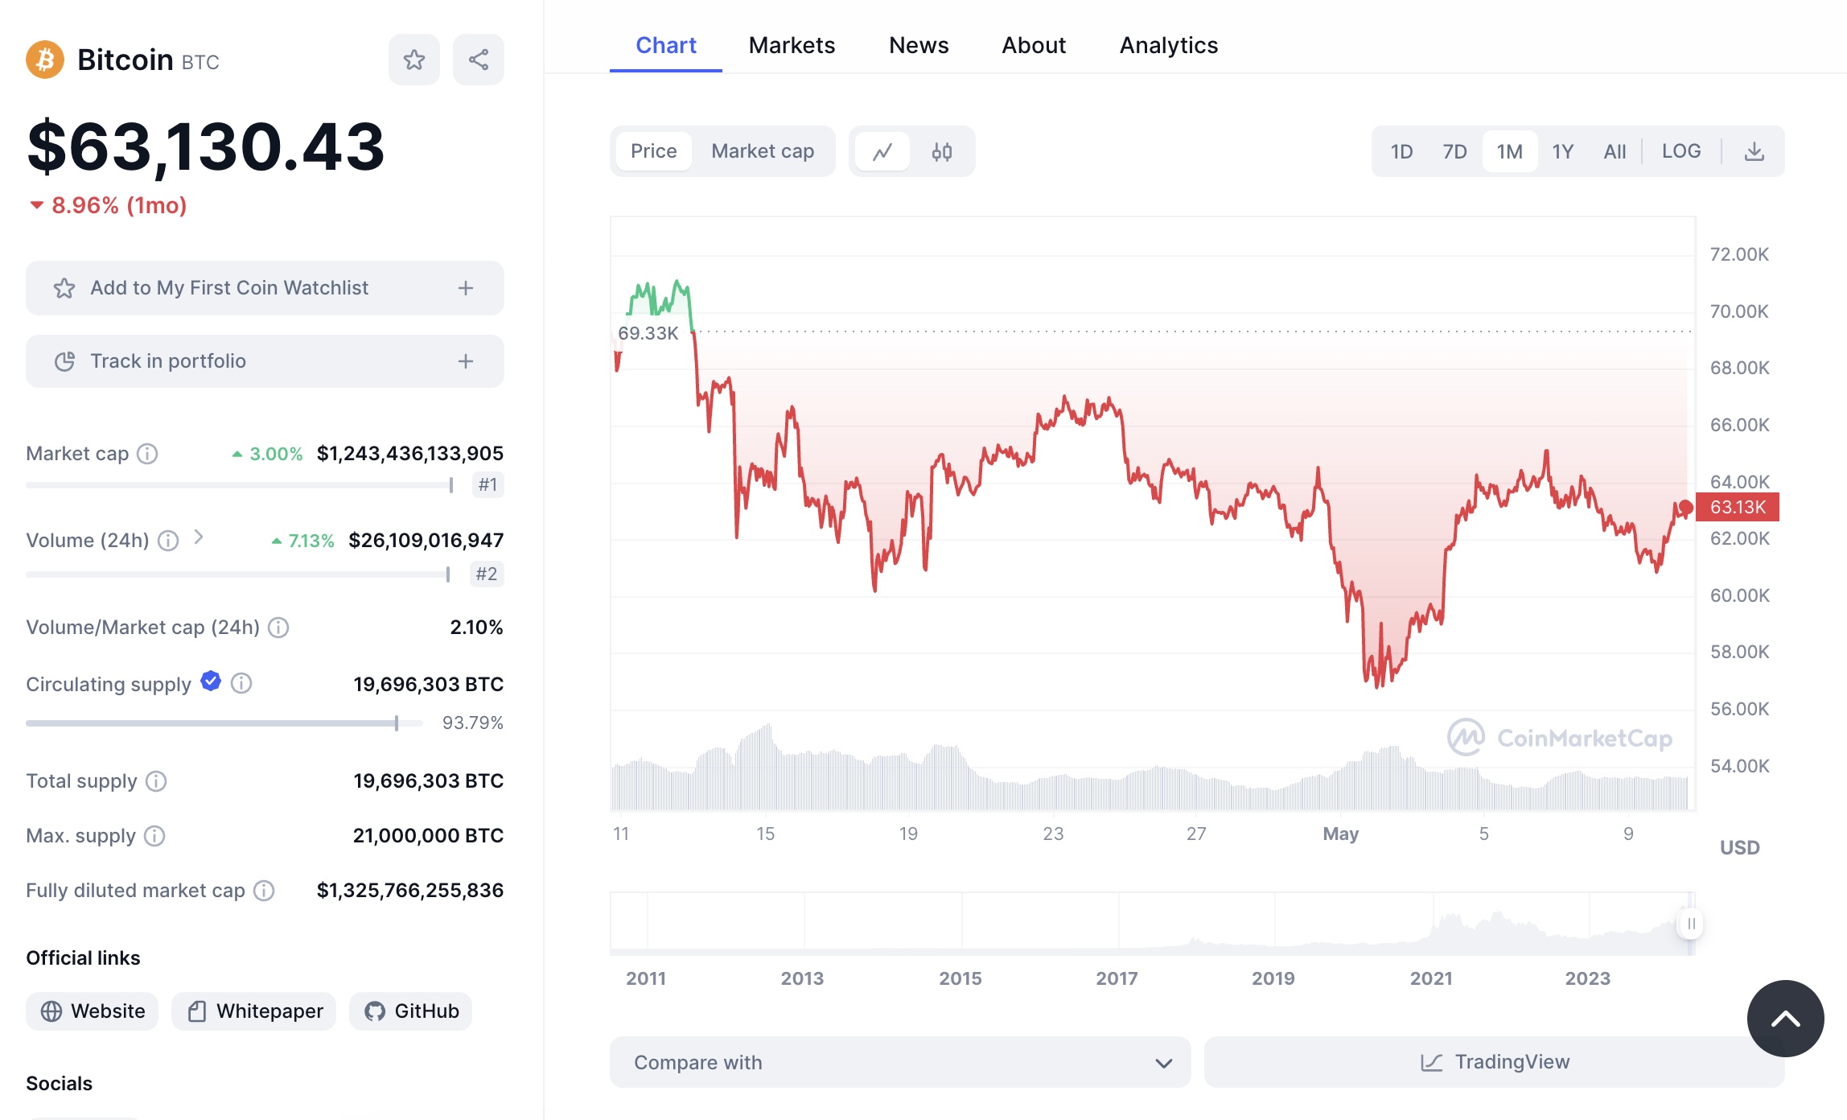The height and width of the screenshot is (1120, 1847).
Task: Open the News tab
Action: tap(919, 45)
